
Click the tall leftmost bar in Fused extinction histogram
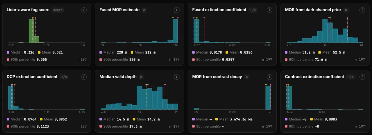[x=196, y=31]
